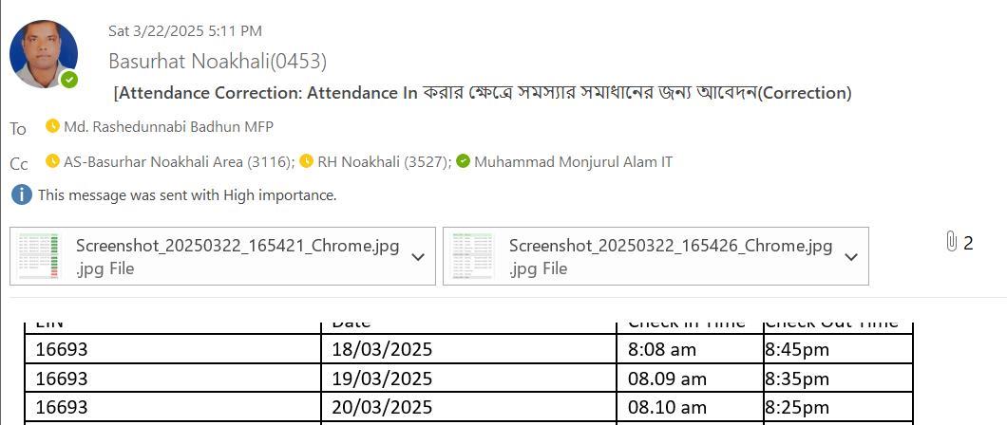This screenshot has width=1007, height=425.
Task: Click the away status icon beside Md. Rashedunnabi
Action: coord(52,126)
